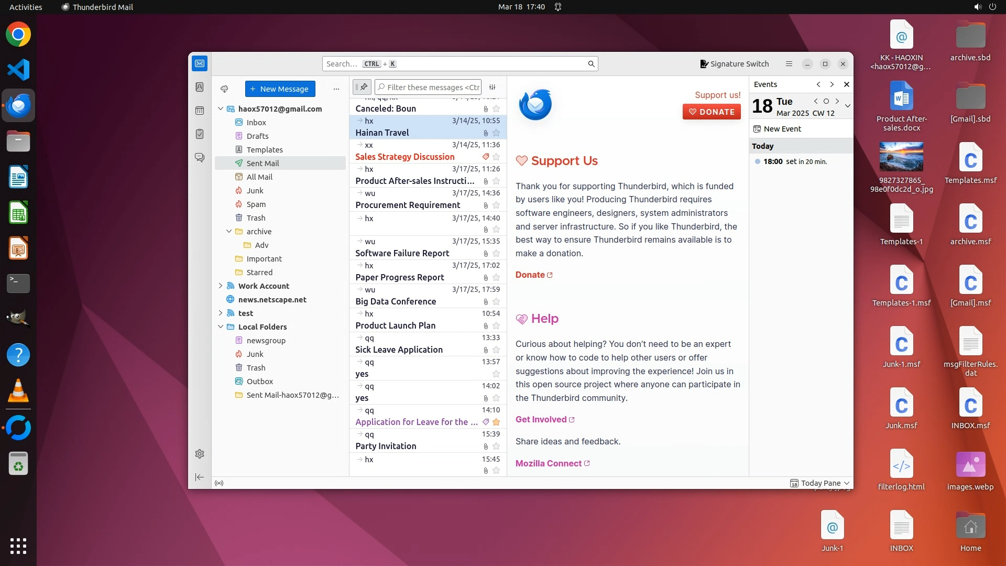Open the Tasks space icon
Screen dimensions: 1006x566
[200, 134]
